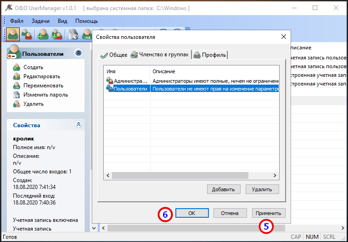Select the Членство в группах tab
The image size is (348, 242).
tap(160, 54)
